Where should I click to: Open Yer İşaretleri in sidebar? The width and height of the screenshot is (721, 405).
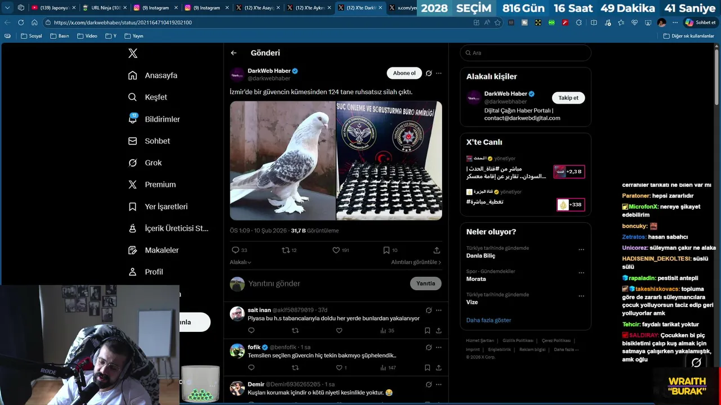click(x=158, y=206)
